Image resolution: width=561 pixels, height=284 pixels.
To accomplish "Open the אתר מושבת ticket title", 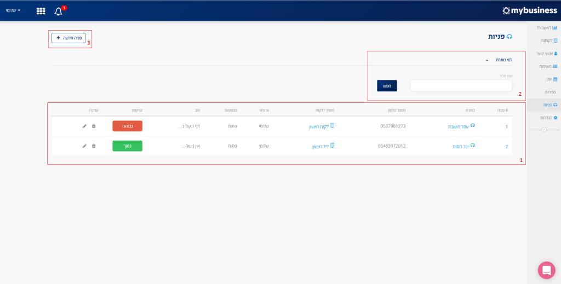I will coord(459,126).
